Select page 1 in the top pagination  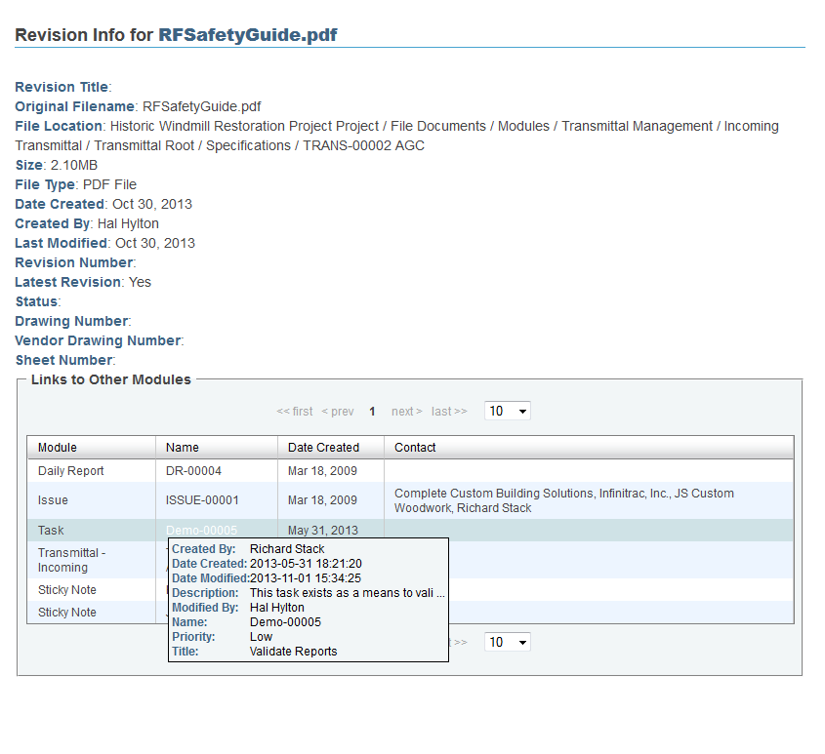(372, 412)
